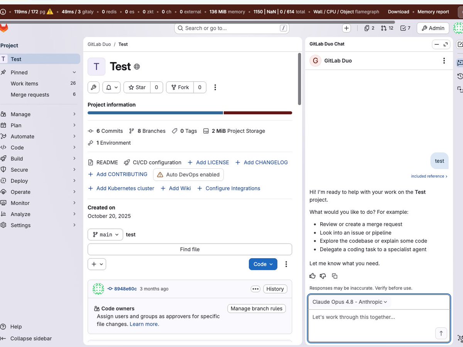The height and width of the screenshot is (347, 463).
Task: Open GitLab Duo Chat options kebab
Action: coord(444,61)
